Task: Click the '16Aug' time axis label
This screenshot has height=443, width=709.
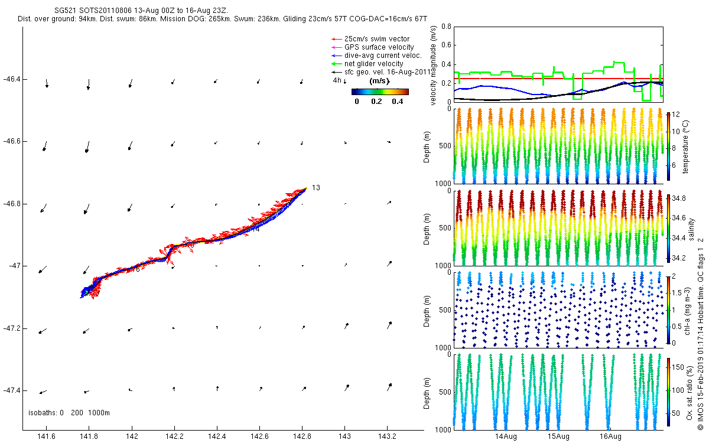Action: 610,437
